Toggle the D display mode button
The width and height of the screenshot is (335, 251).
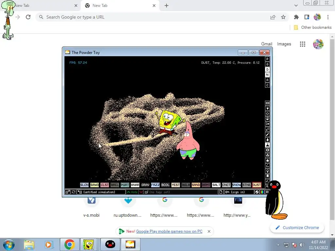point(267,70)
